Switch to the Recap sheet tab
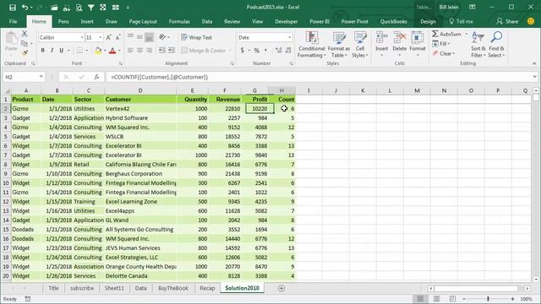The height and width of the screenshot is (304, 541). [207, 288]
